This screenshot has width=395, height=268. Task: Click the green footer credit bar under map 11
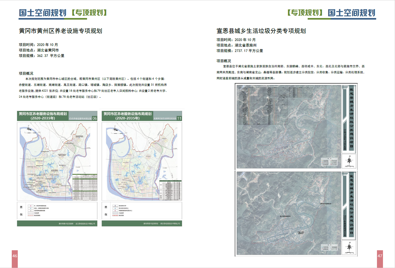click(x=142, y=224)
